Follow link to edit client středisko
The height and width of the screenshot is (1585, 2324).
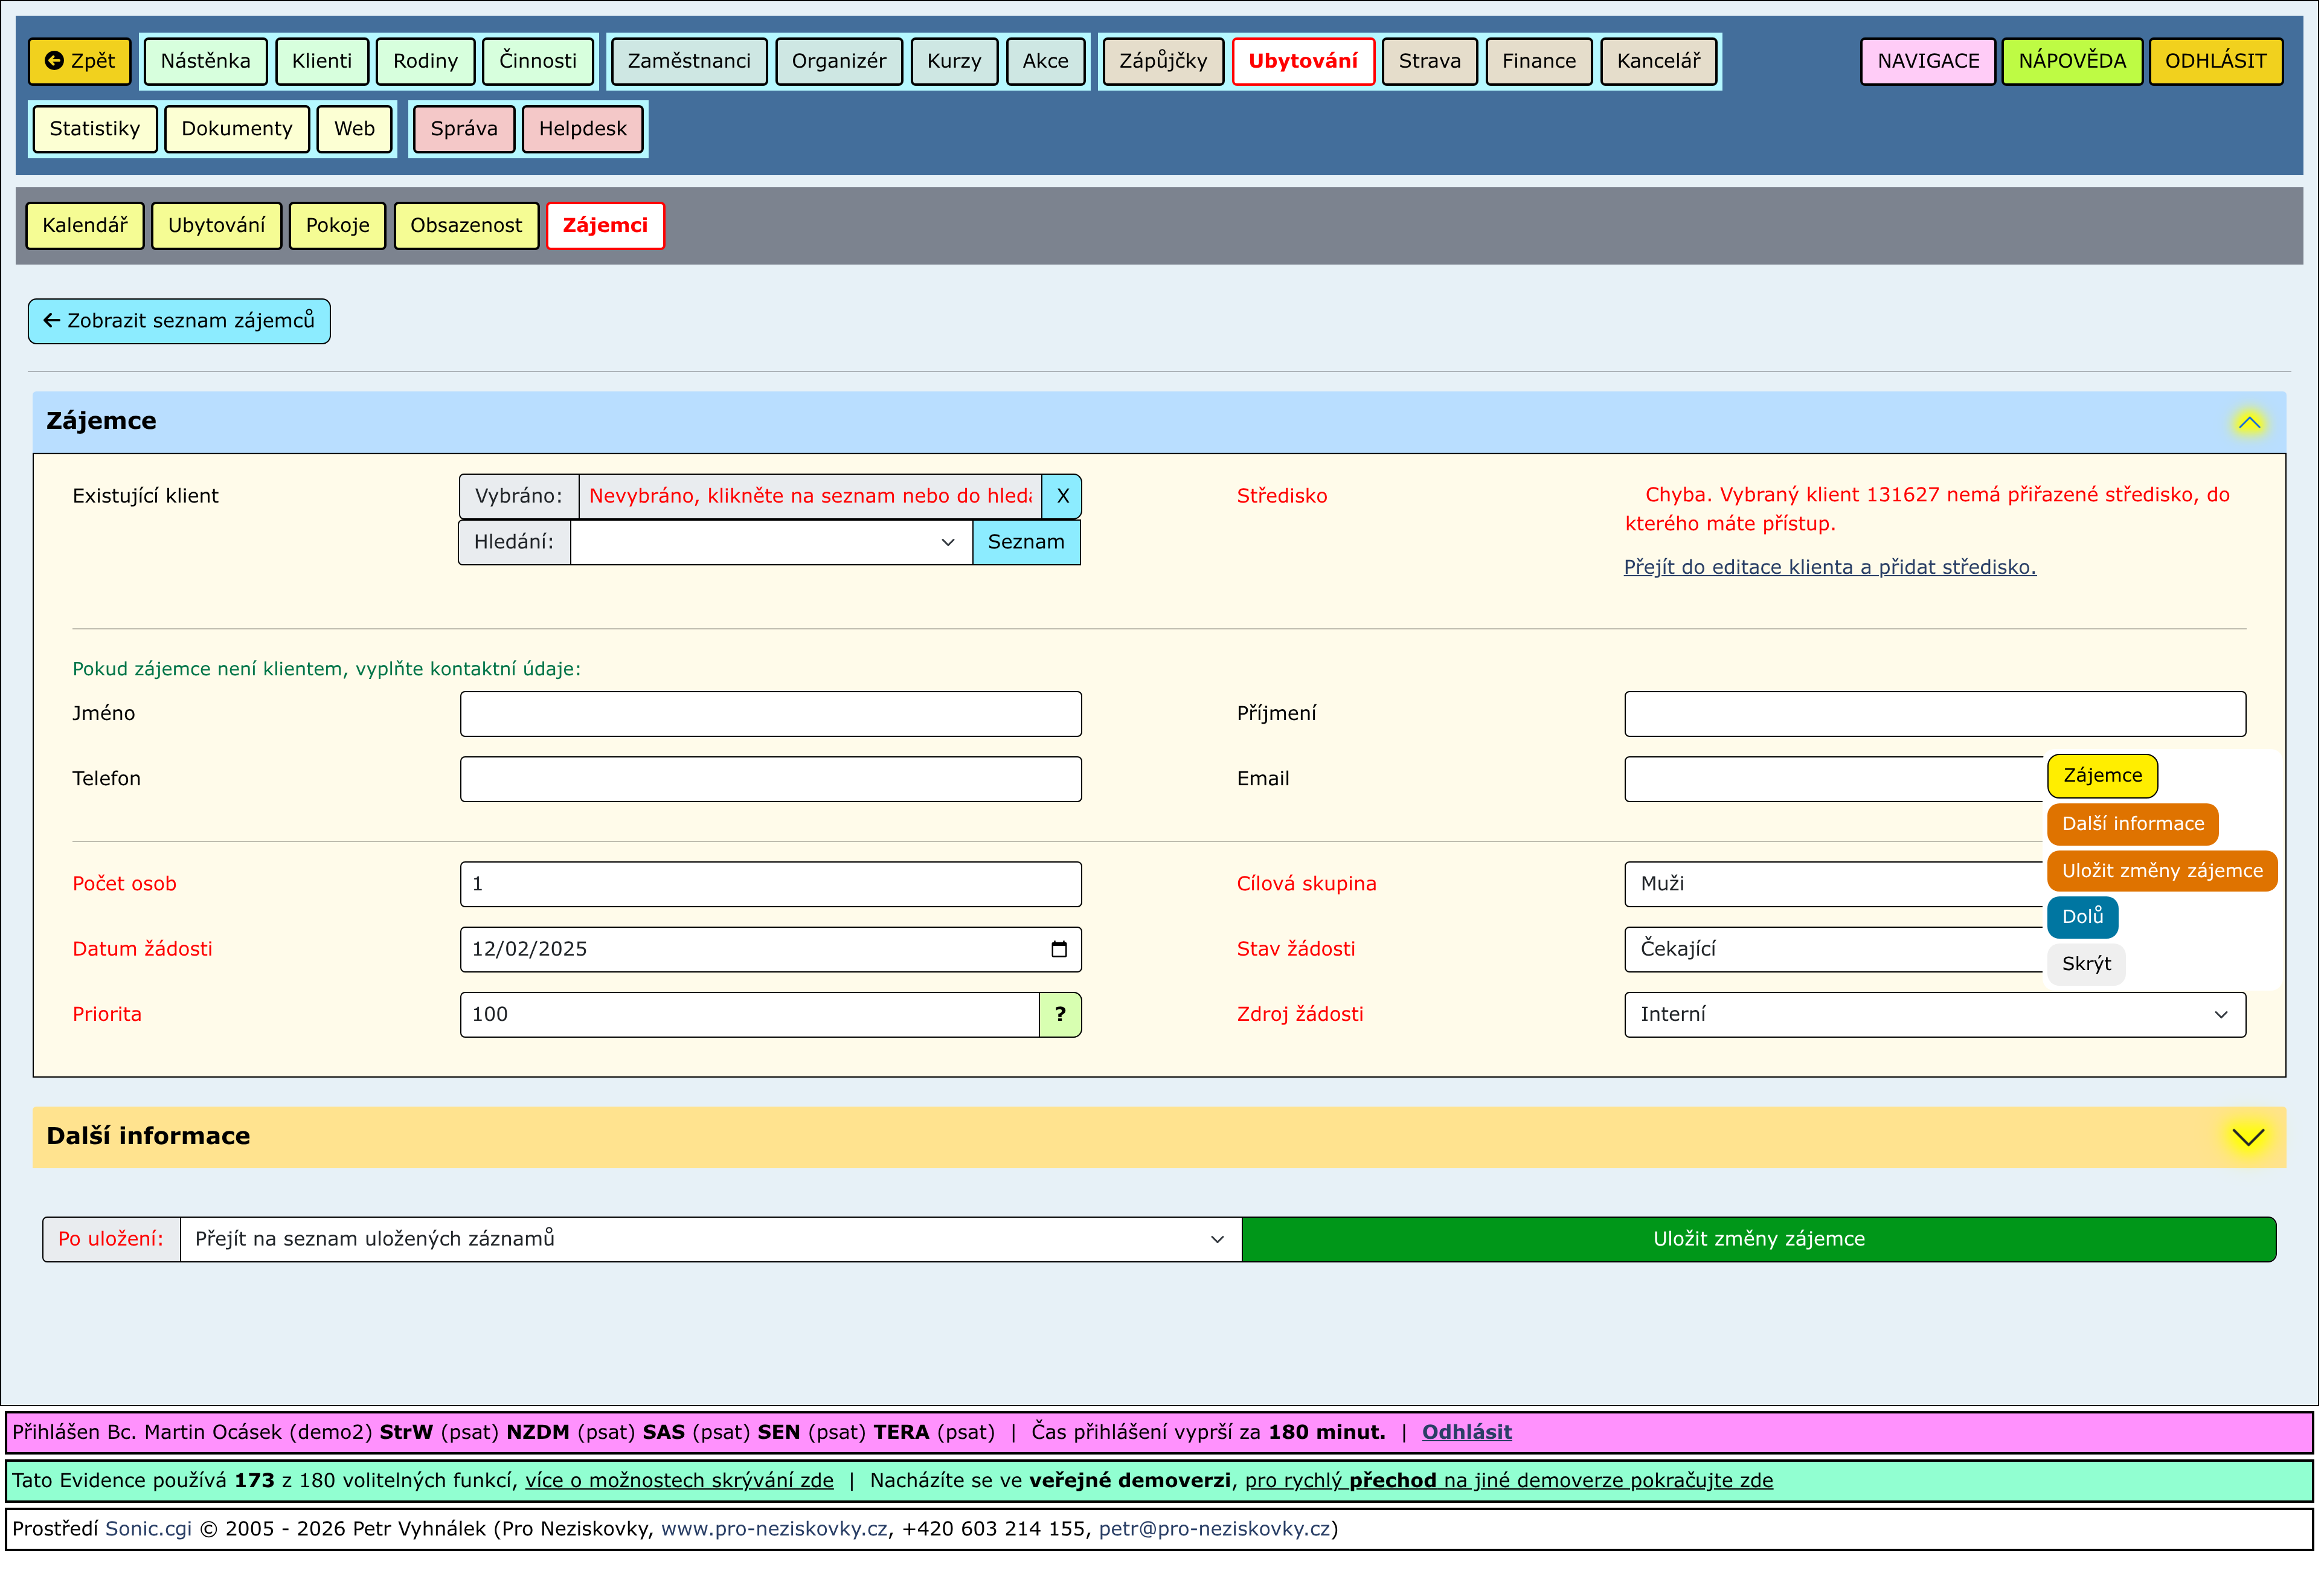(x=1829, y=568)
